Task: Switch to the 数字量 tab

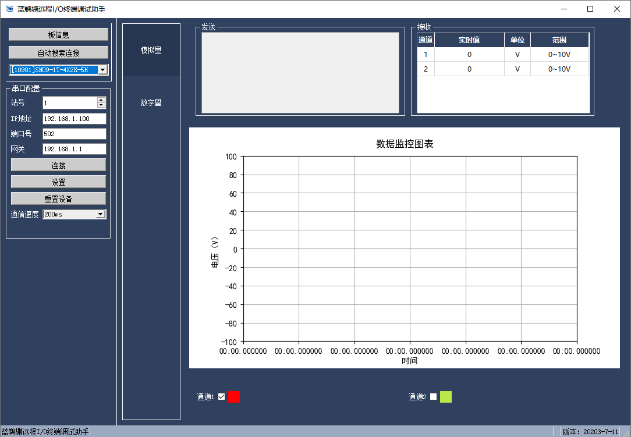Action: point(151,102)
